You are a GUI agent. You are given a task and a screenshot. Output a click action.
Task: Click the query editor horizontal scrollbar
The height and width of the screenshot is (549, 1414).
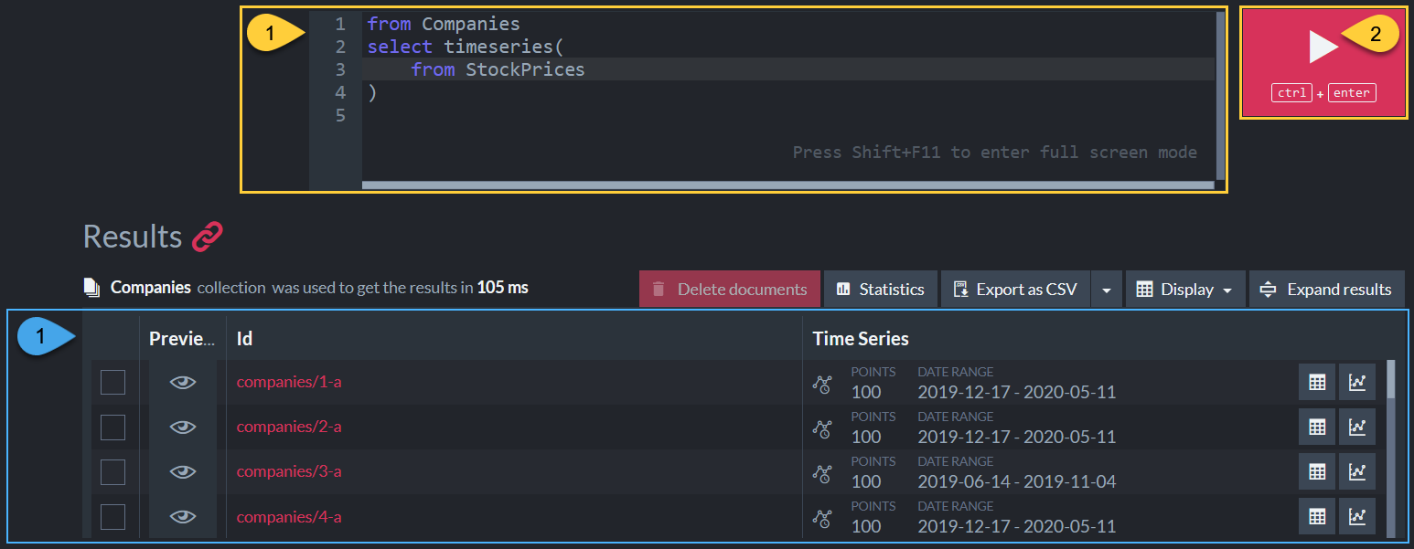click(788, 185)
